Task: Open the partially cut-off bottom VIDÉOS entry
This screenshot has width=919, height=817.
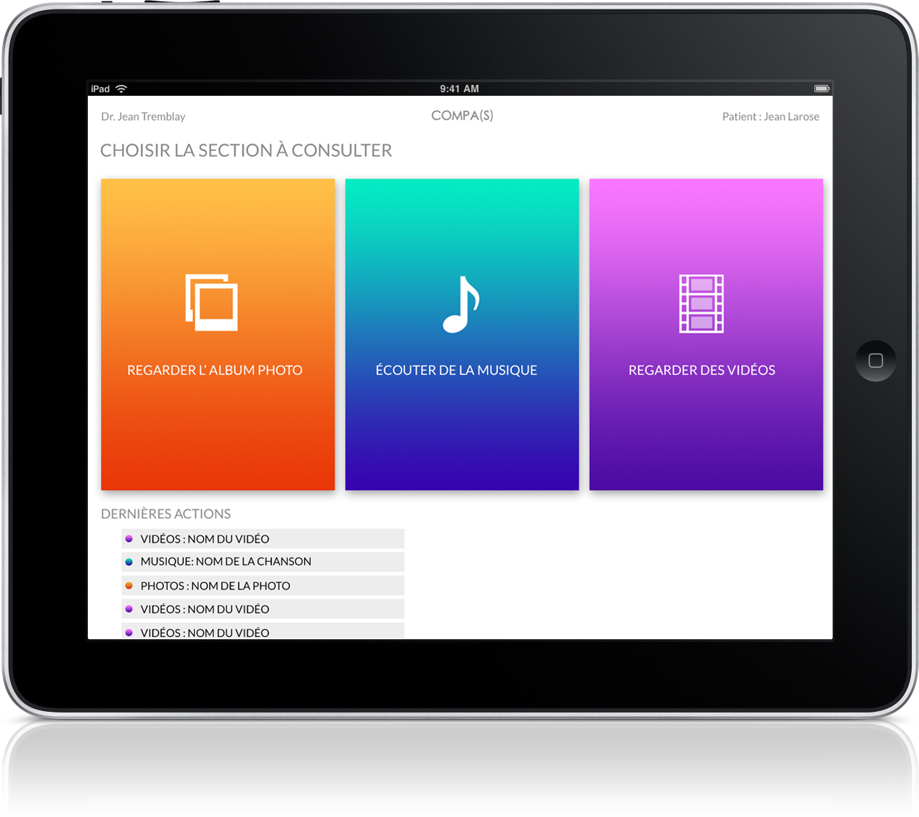Action: [205, 632]
